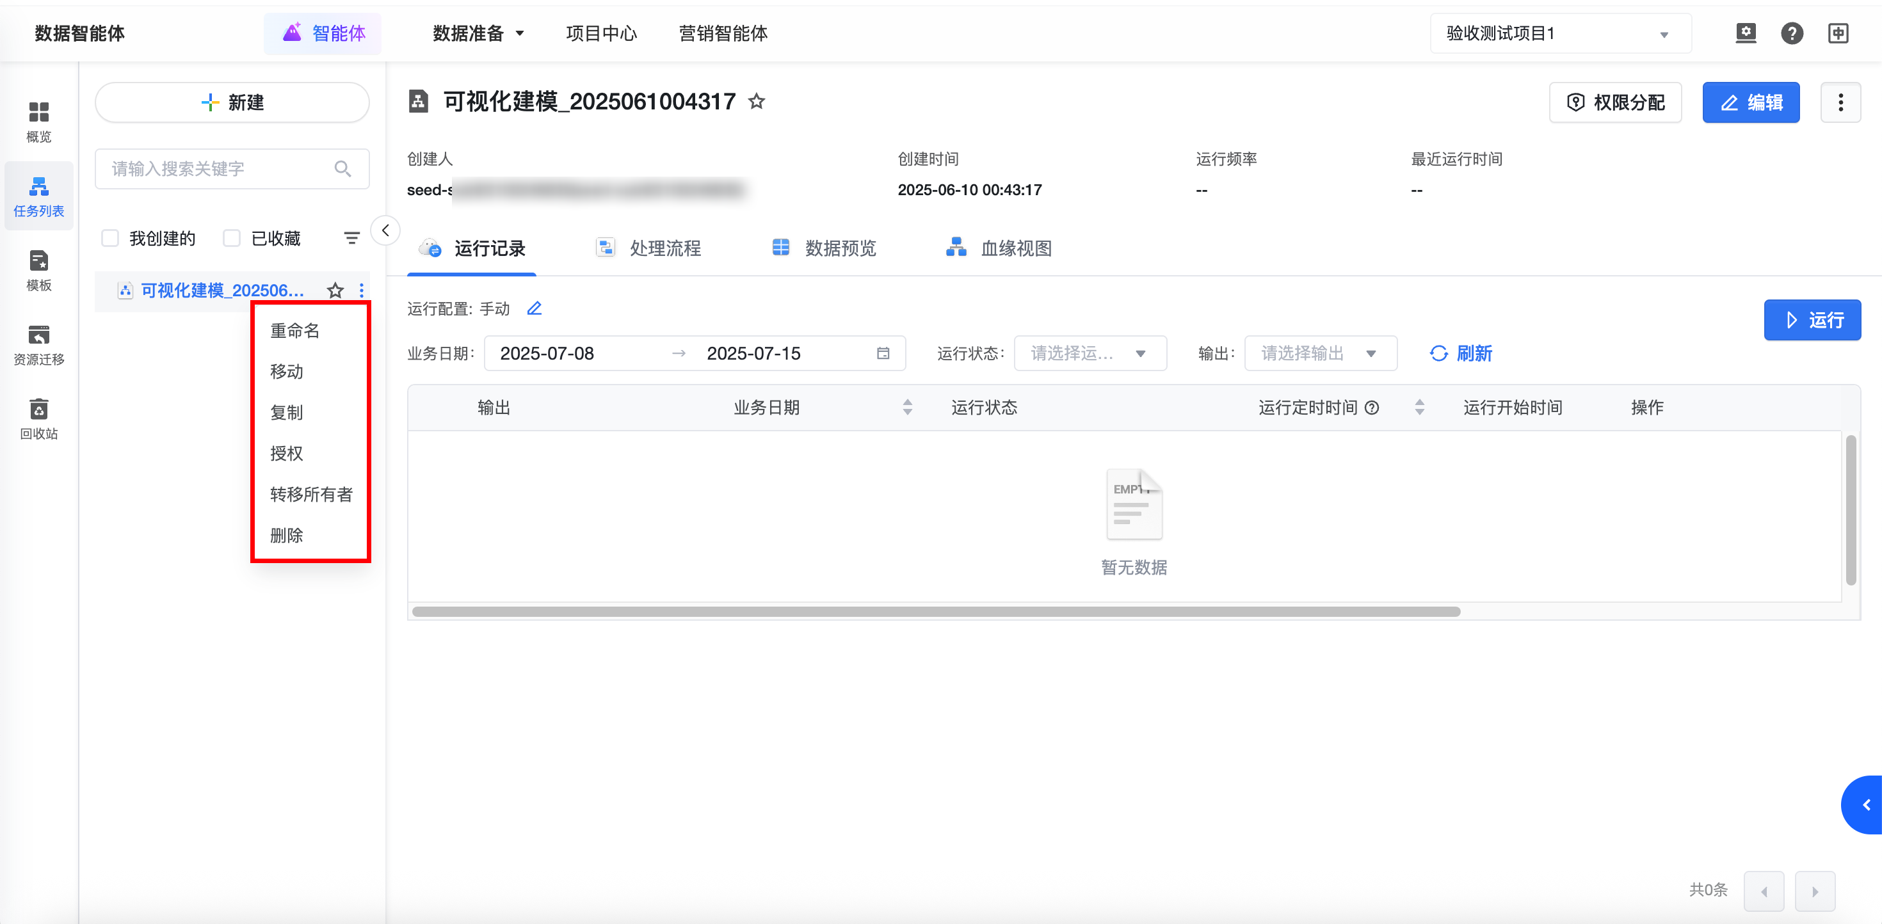Click the pencil icon next to 运行配置
1882x924 pixels.
[534, 308]
